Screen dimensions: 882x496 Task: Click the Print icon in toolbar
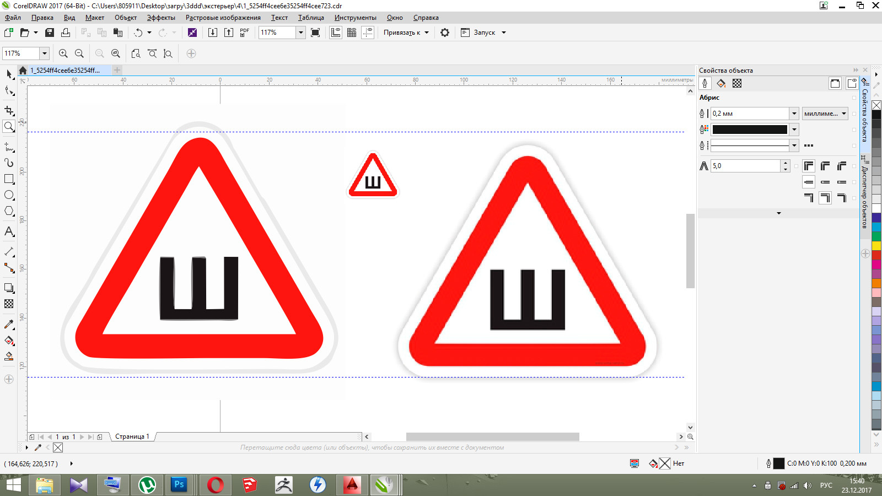(x=66, y=33)
